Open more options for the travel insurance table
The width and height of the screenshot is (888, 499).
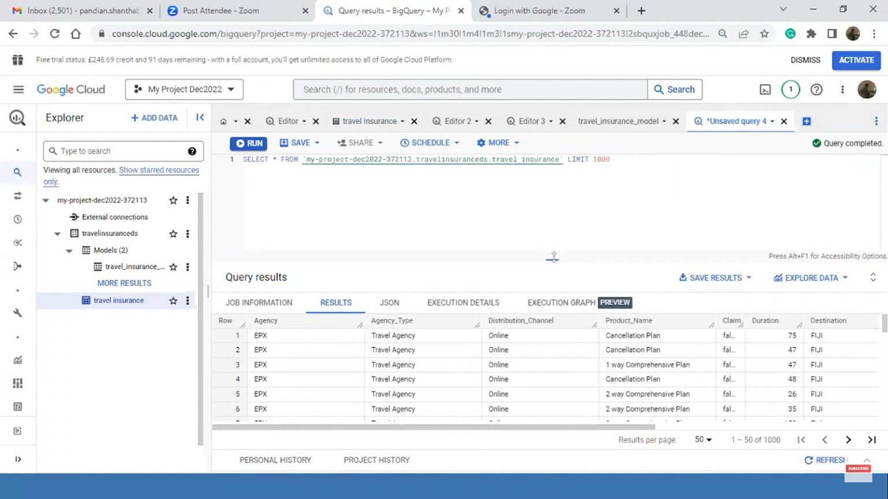coord(187,300)
